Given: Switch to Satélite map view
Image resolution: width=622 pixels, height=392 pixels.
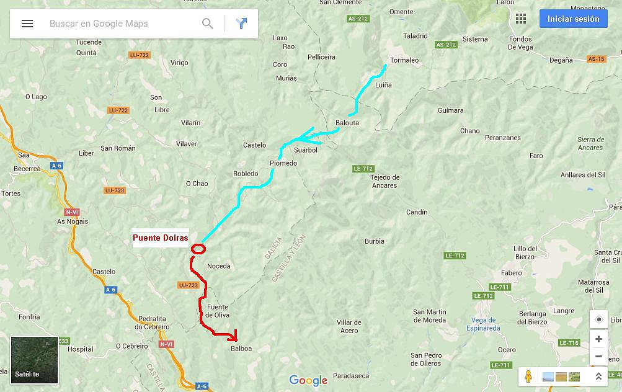Looking at the screenshot, I should tap(35, 360).
